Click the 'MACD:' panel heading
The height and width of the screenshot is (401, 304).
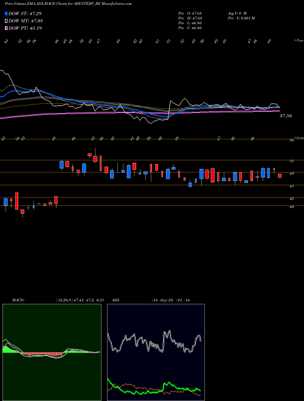[18, 300]
